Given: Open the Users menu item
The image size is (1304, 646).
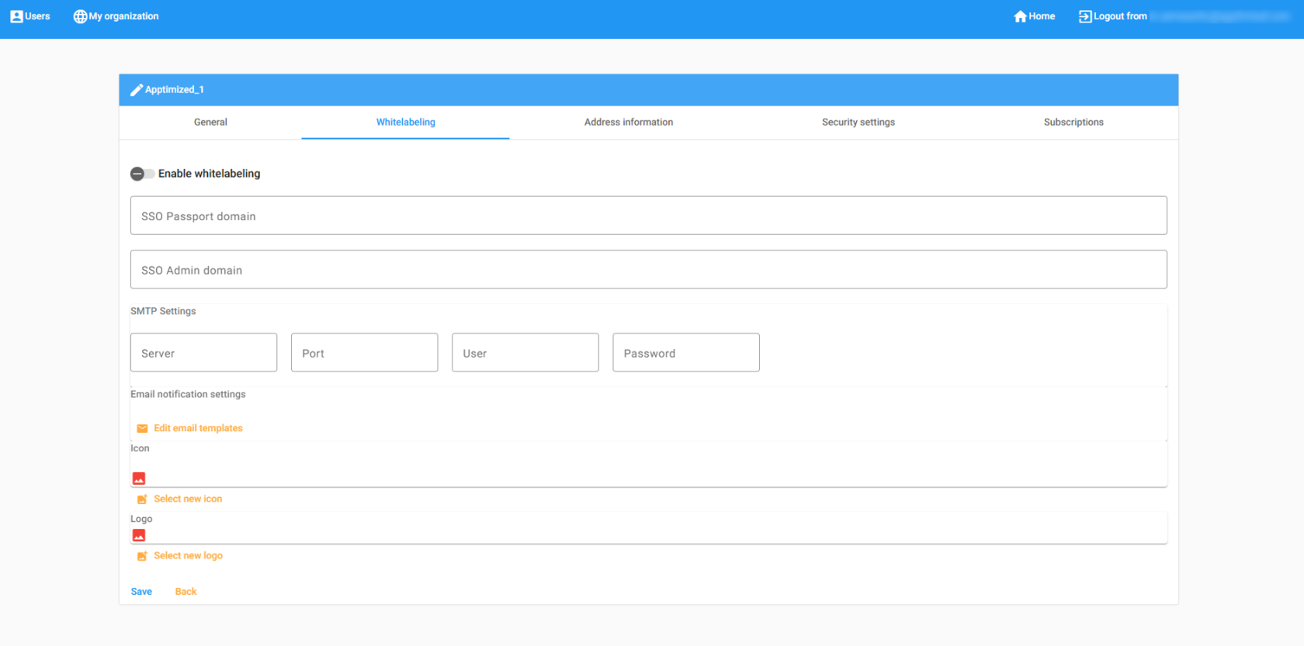Looking at the screenshot, I should pos(30,16).
